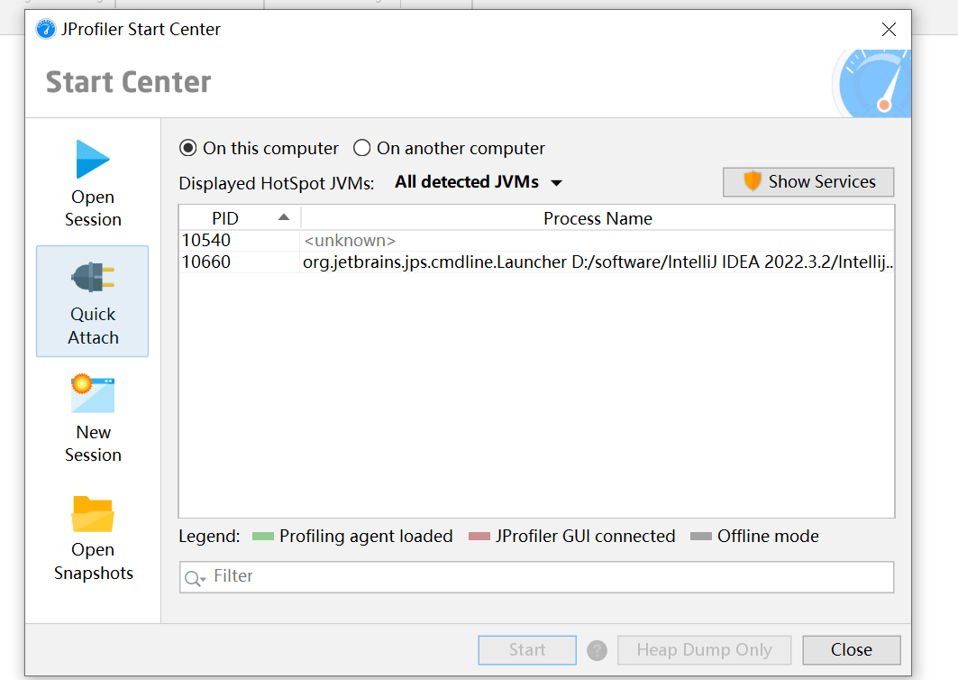Select the Quick Attach plug icon

[93, 278]
